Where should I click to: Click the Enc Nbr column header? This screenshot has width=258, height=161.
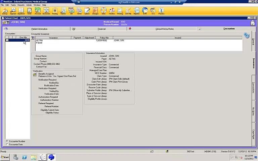(23, 38)
